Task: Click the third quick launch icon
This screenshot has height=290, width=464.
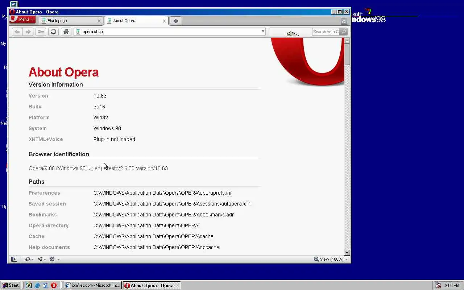Action: pyautogui.click(x=45, y=285)
